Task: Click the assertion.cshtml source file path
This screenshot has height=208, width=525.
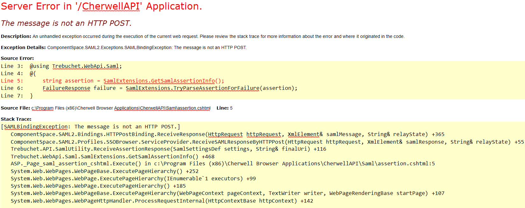Action: coord(121,108)
